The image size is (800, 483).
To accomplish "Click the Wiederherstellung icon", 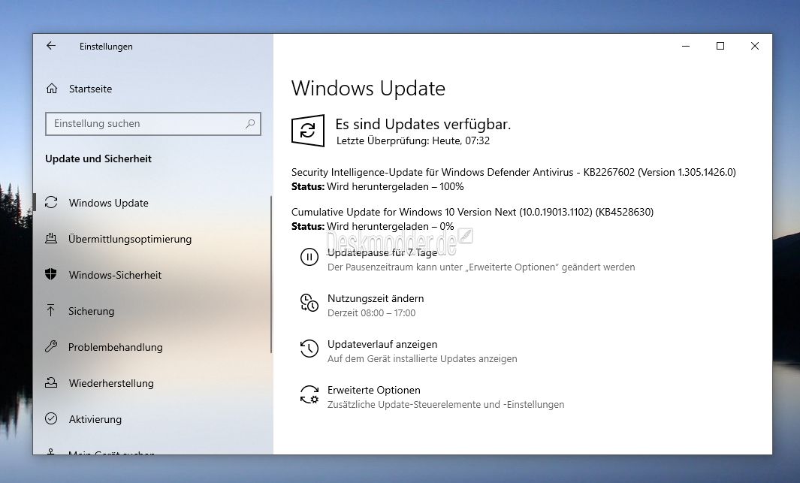I will click(x=51, y=382).
